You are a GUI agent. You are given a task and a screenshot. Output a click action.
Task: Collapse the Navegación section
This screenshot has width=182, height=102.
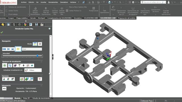click(x=41, y=41)
